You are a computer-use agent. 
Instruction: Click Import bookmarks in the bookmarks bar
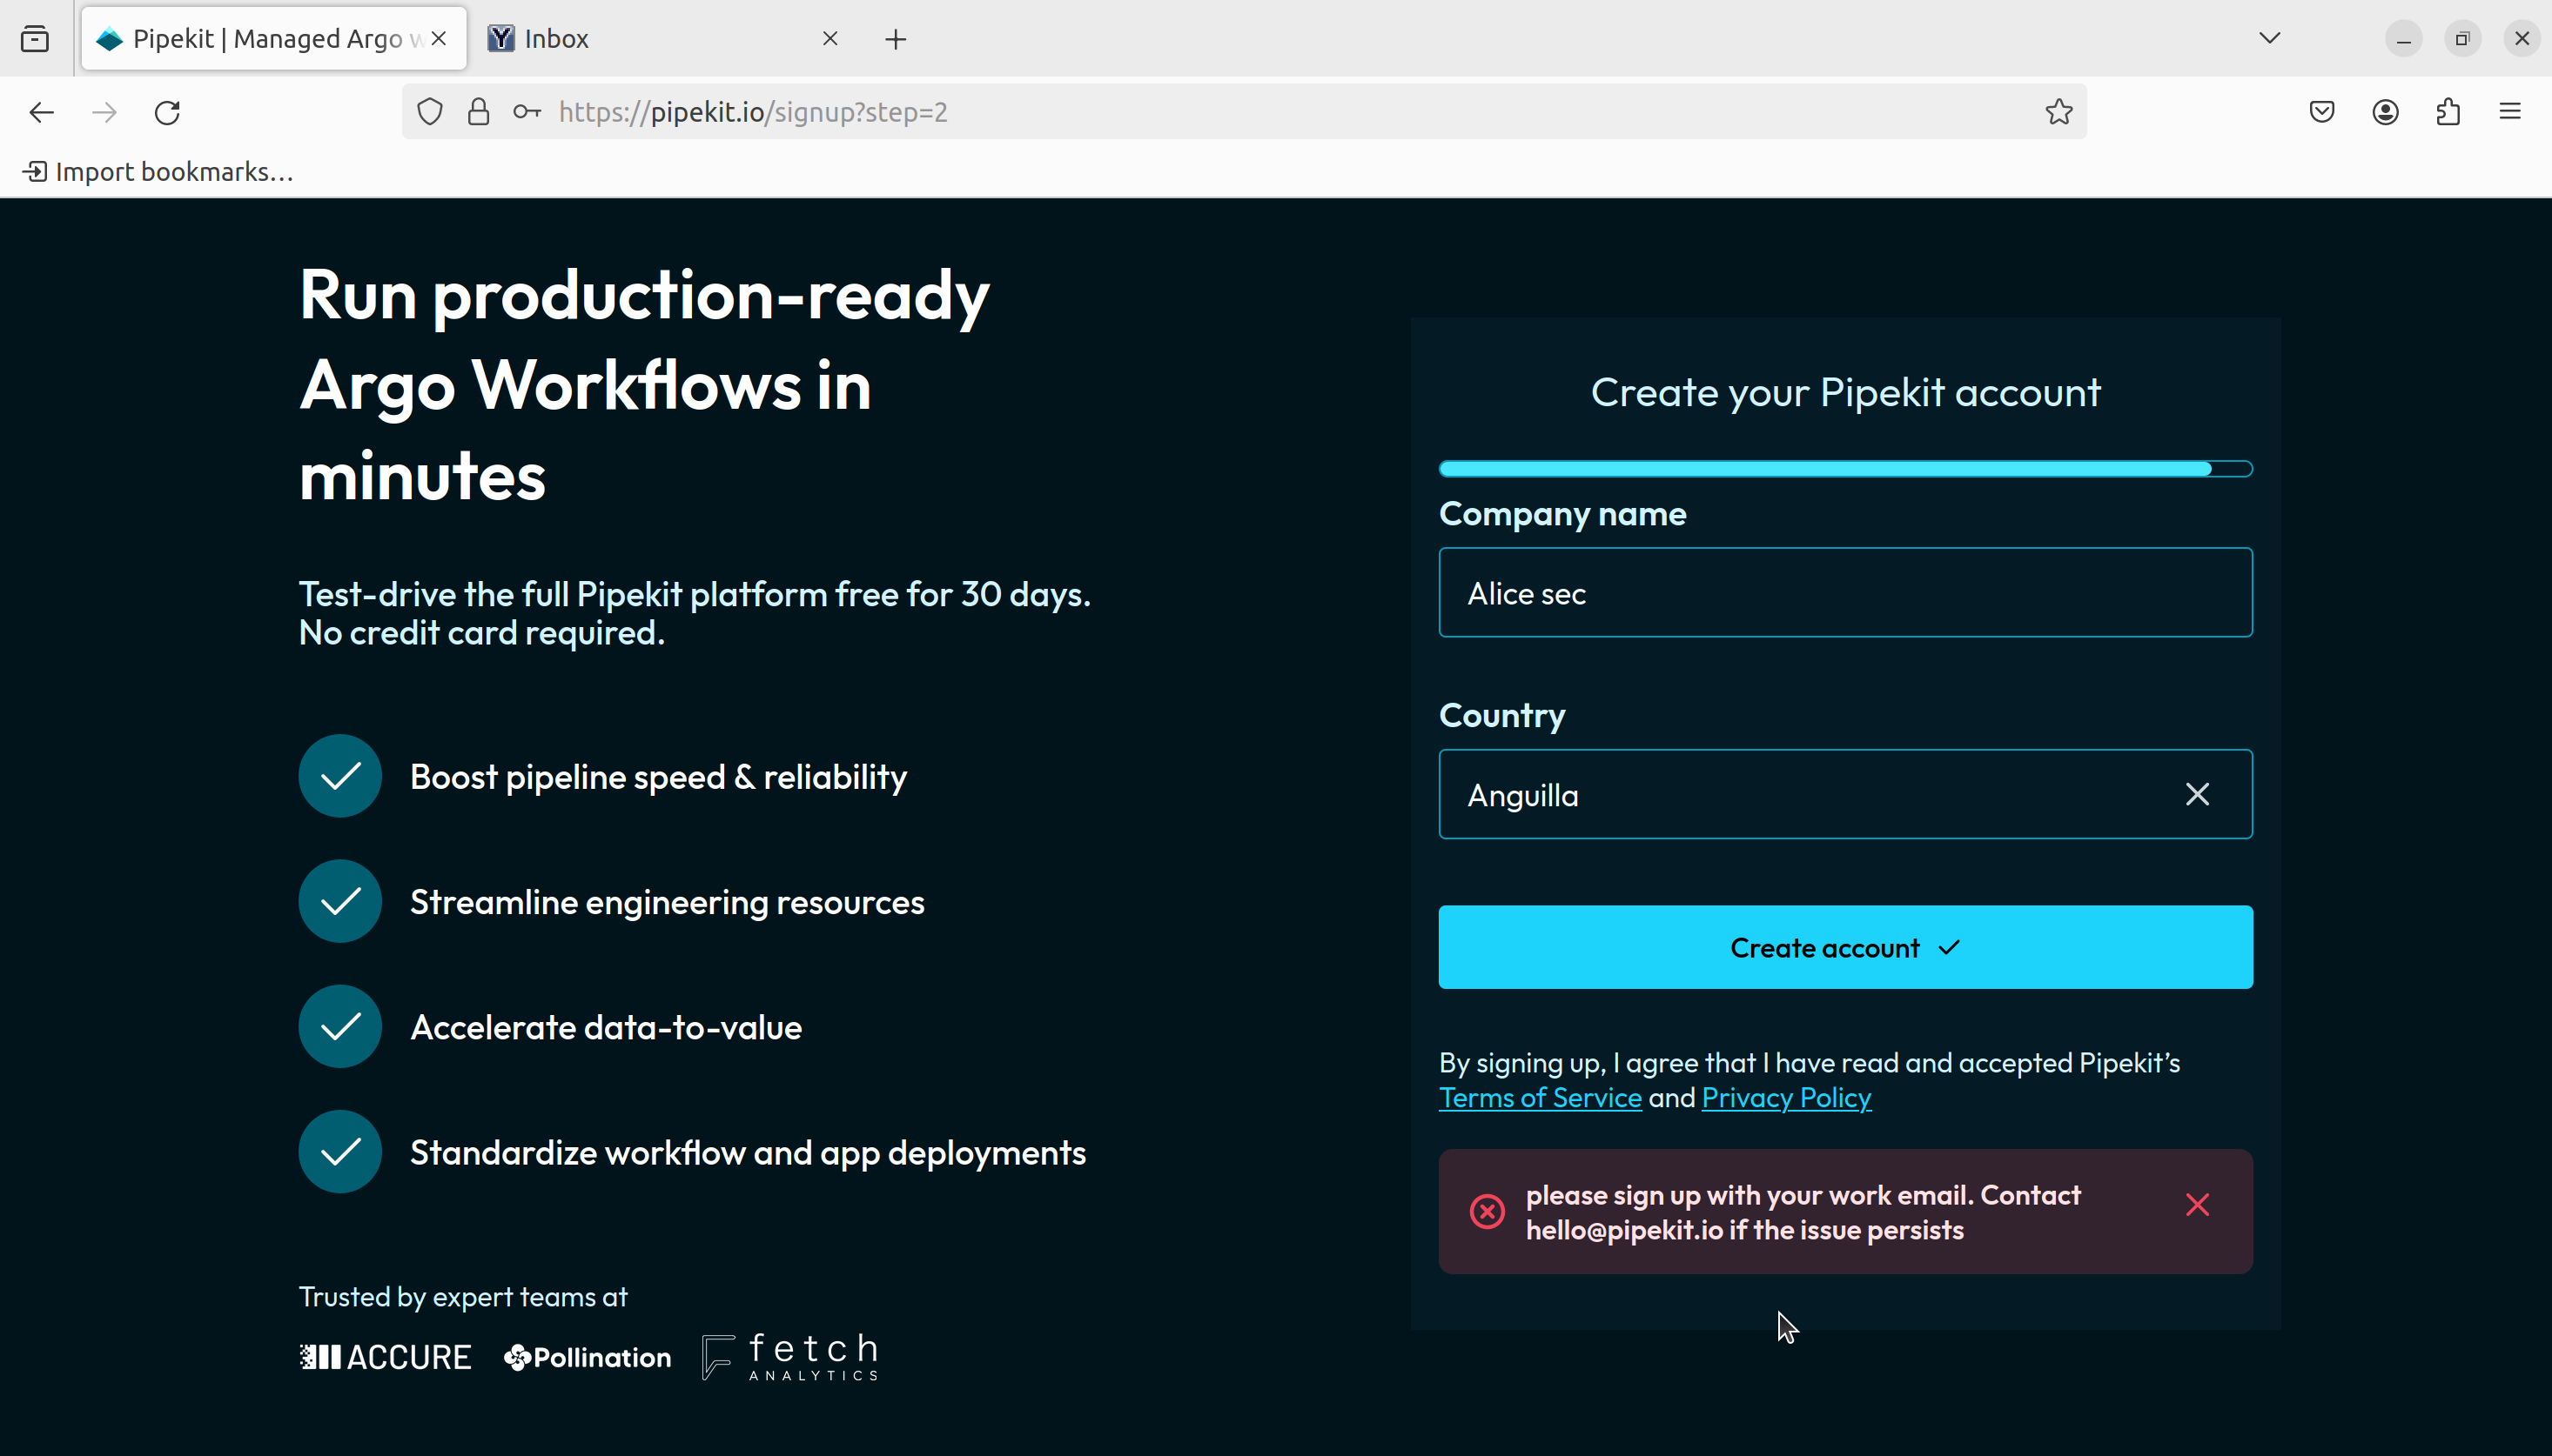point(158,172)
